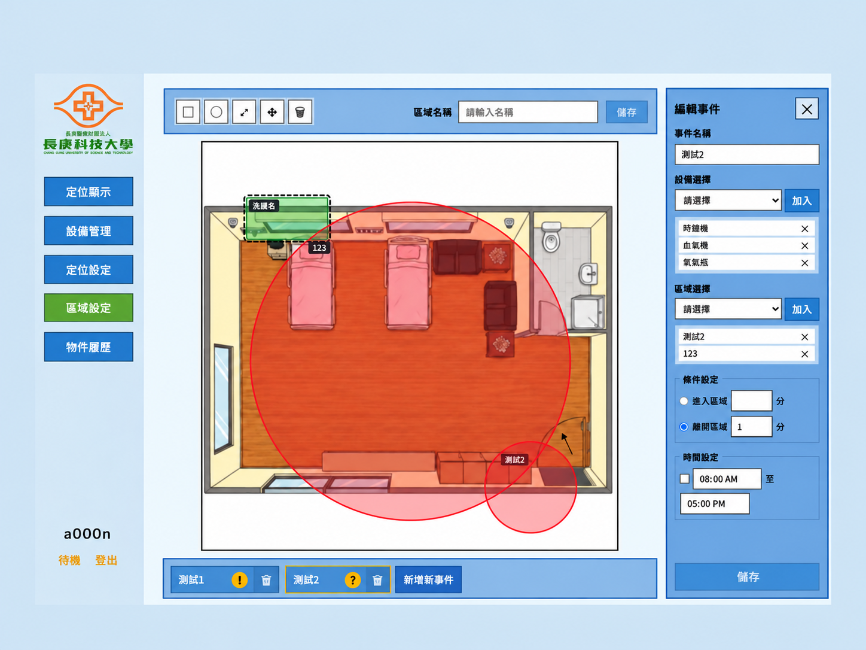Screen dimensions: 866x650
Task: Select the circle zone drawing tool
Action: [x=216, y=112]
